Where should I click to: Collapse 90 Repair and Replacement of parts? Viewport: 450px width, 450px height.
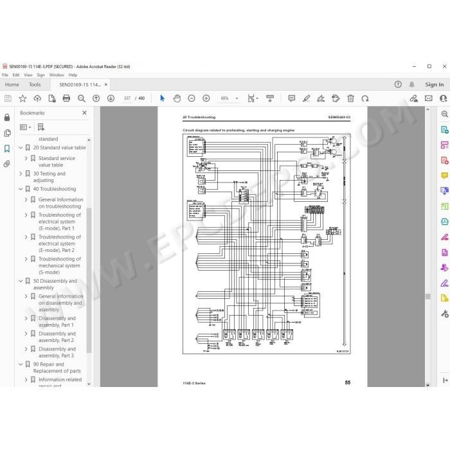click(21, 364)
